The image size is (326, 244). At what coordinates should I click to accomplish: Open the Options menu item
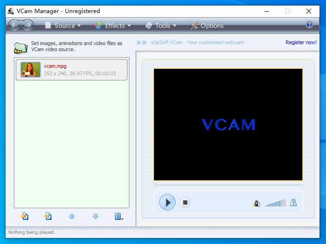coord(207,26)
